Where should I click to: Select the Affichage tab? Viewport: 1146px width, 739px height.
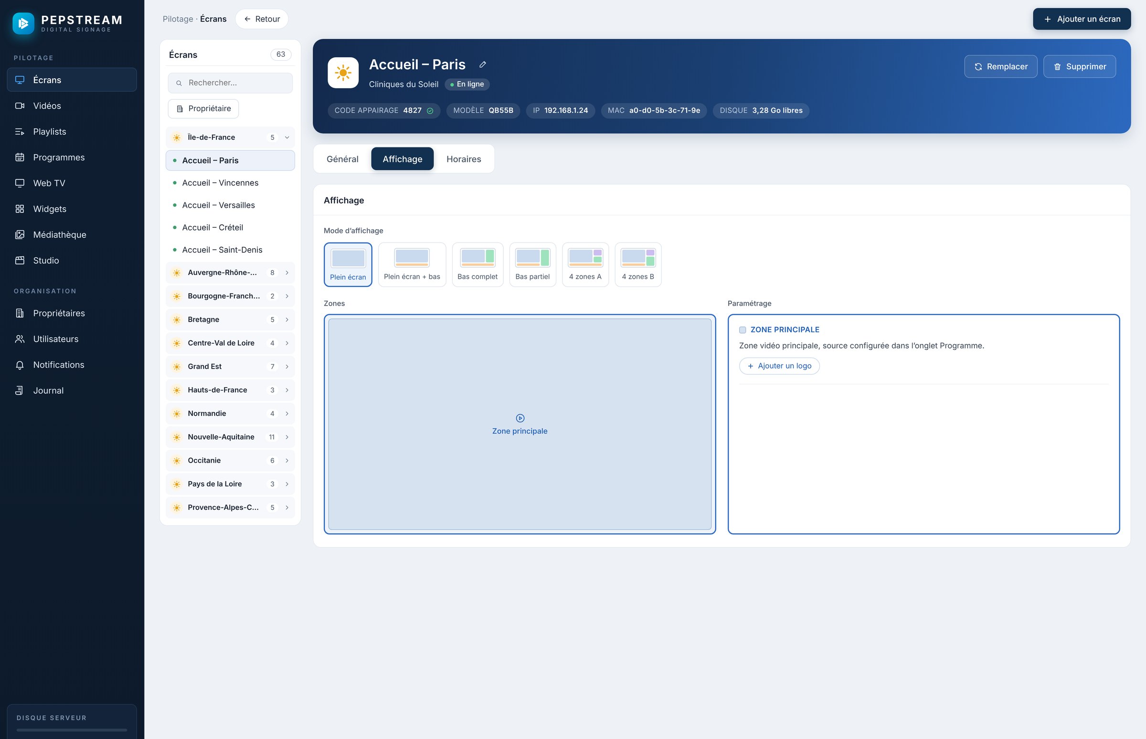[402, 159]
